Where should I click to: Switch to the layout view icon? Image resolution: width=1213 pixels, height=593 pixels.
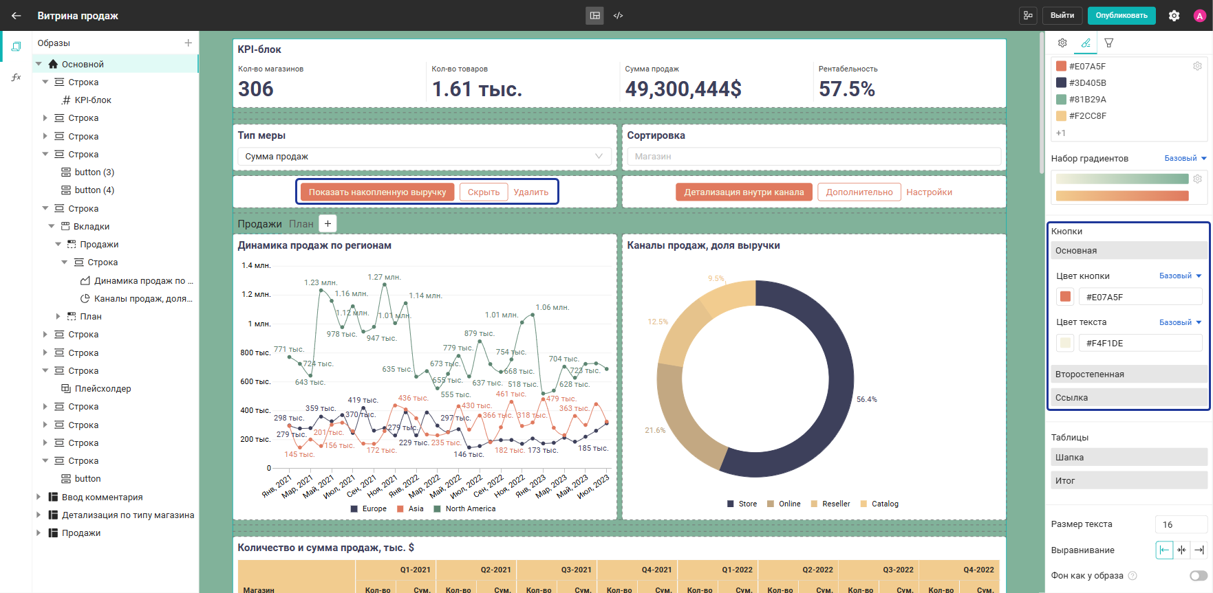coord(595,15)
